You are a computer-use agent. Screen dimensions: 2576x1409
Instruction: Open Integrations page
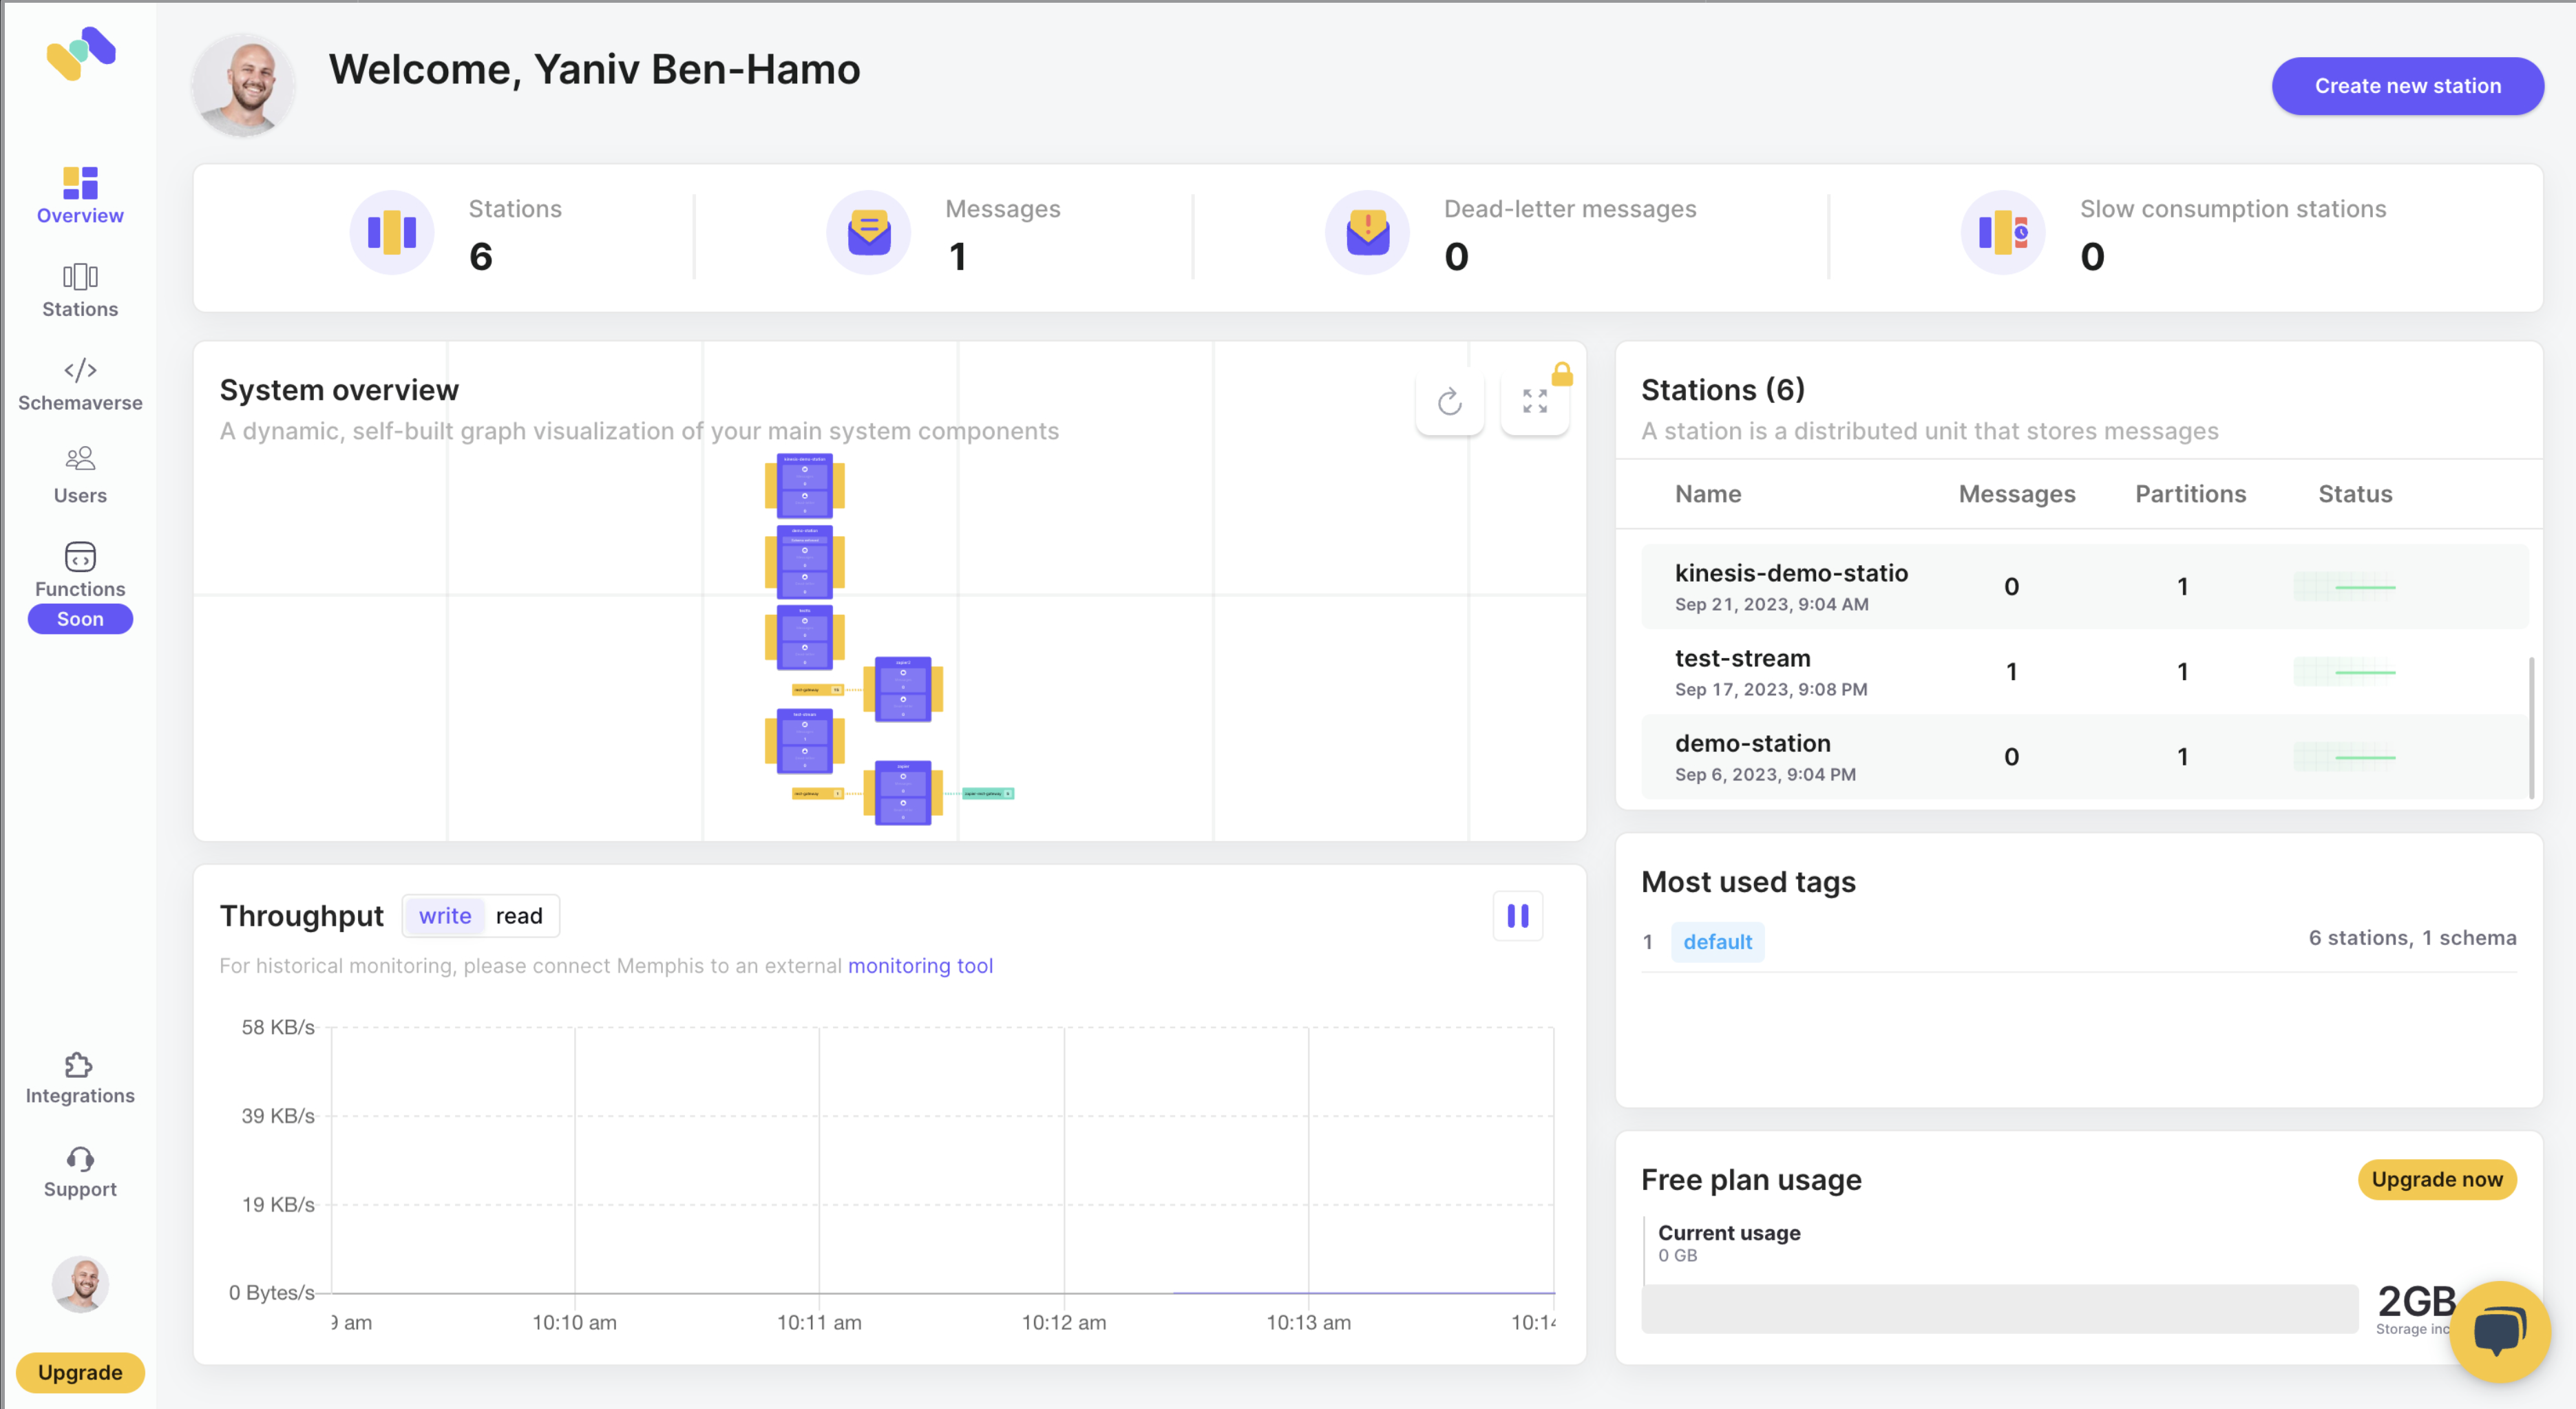pos(80,1078)
